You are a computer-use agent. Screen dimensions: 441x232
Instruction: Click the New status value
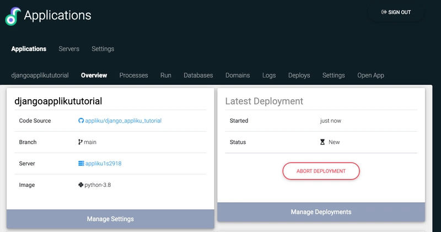(x=334, y=142)
